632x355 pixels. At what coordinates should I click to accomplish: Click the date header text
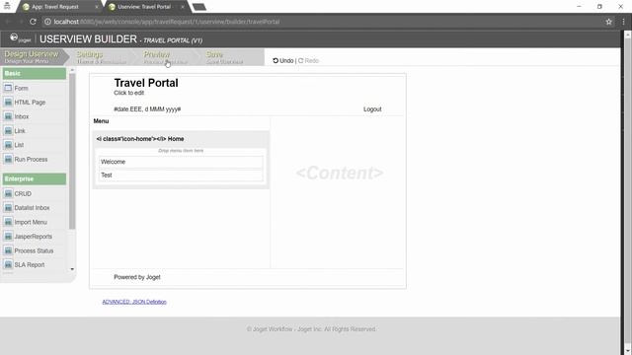click(147, 109)
